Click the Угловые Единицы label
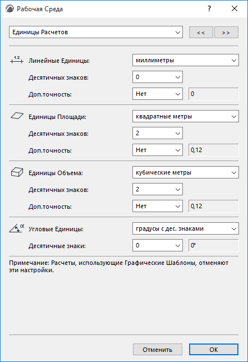Image resolution: width=248 pixels, height=362 pixels. 56,229
